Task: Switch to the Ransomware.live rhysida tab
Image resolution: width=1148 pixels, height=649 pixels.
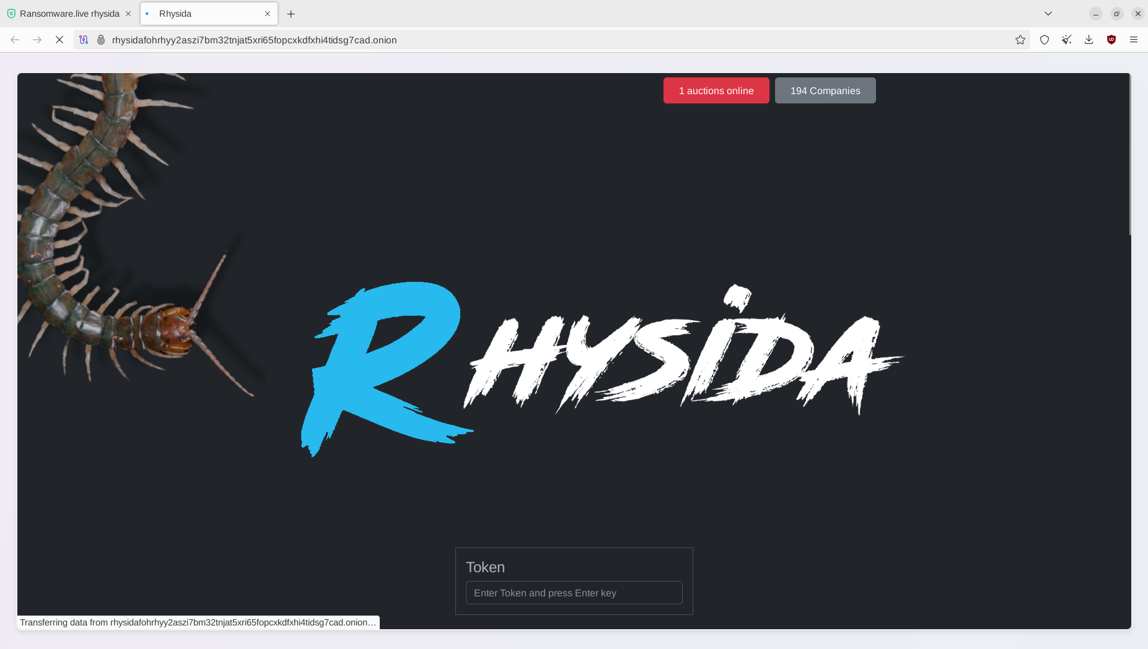Action: pyautogui.click(x=68, y=13)
